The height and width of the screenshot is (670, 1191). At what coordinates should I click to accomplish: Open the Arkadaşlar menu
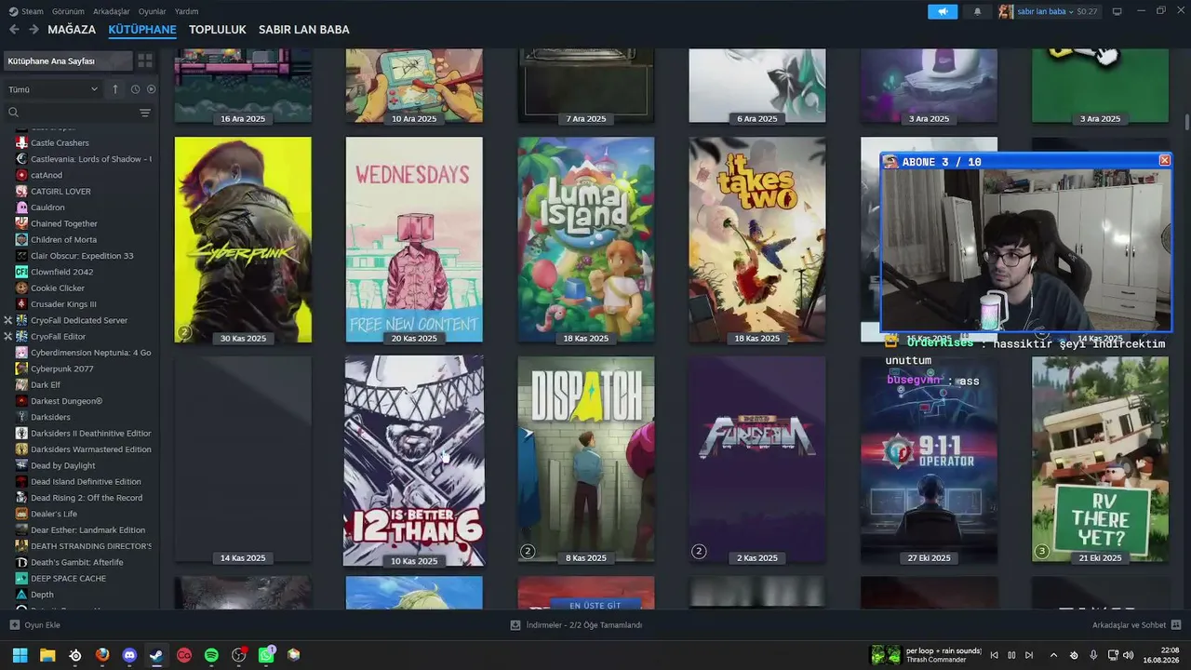[112, 11]
